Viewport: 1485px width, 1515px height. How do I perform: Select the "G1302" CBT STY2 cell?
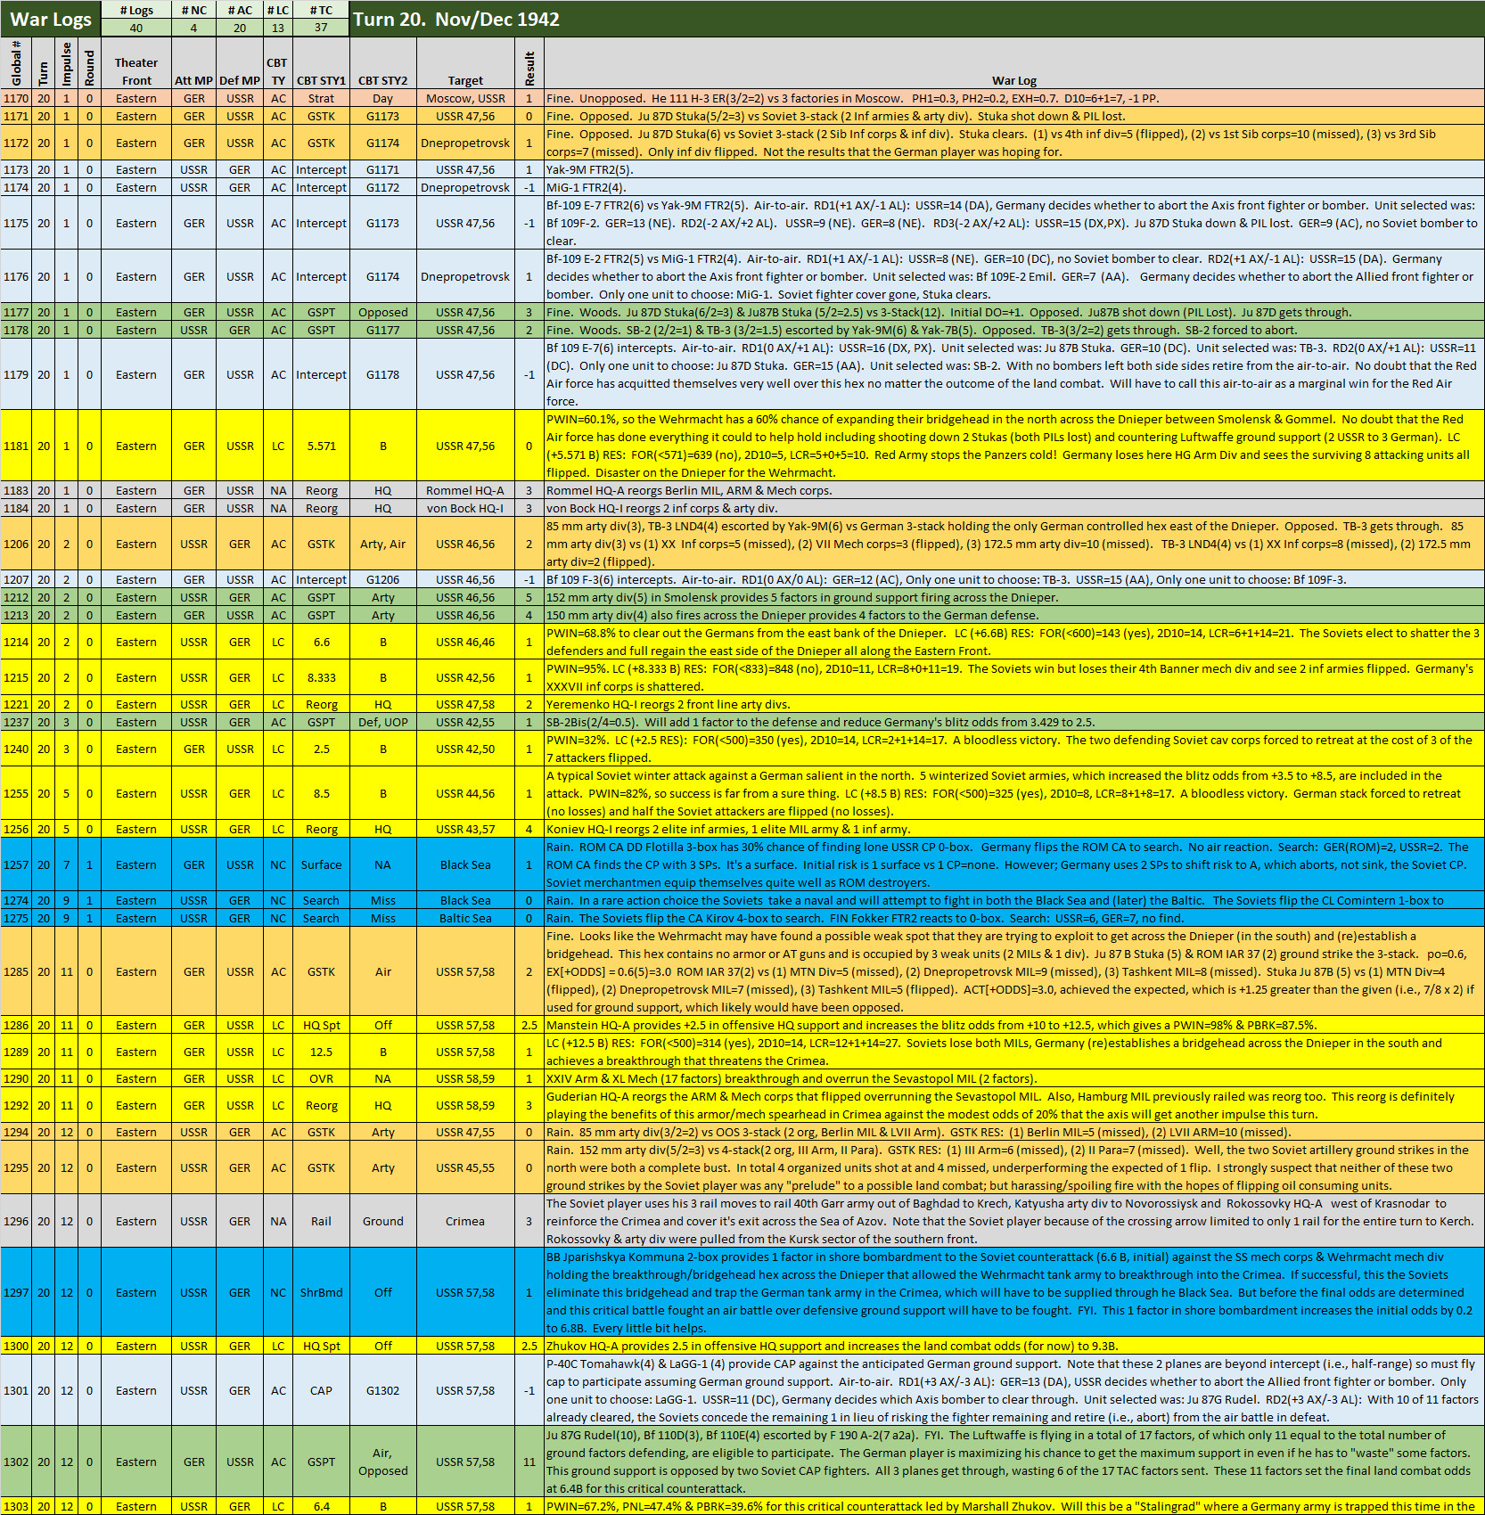click(x=383, y=1390)
